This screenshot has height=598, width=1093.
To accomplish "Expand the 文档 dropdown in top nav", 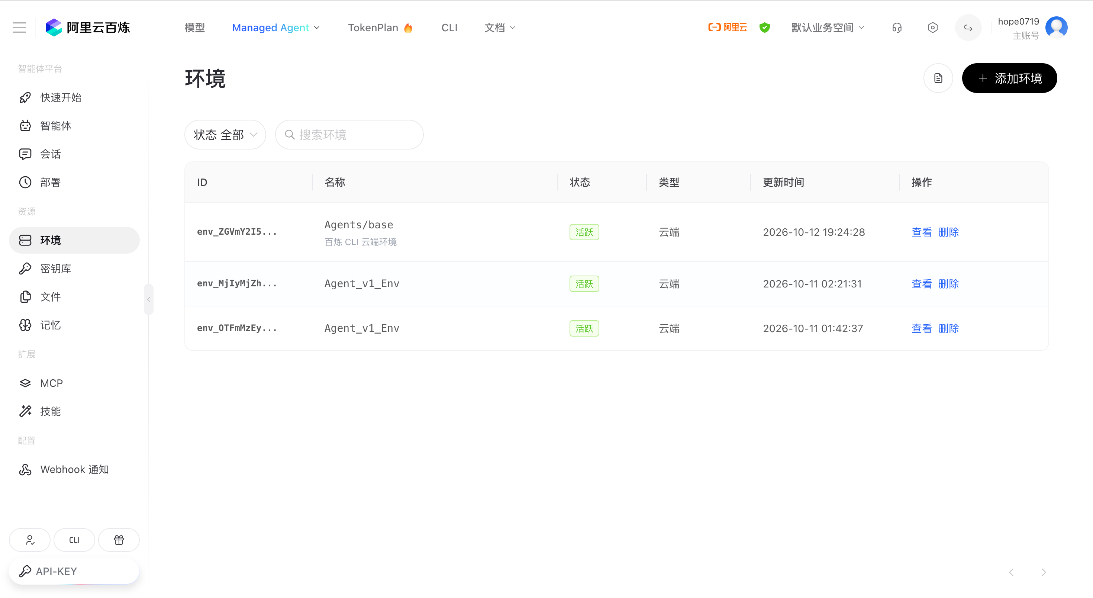I will coord(500,28).
